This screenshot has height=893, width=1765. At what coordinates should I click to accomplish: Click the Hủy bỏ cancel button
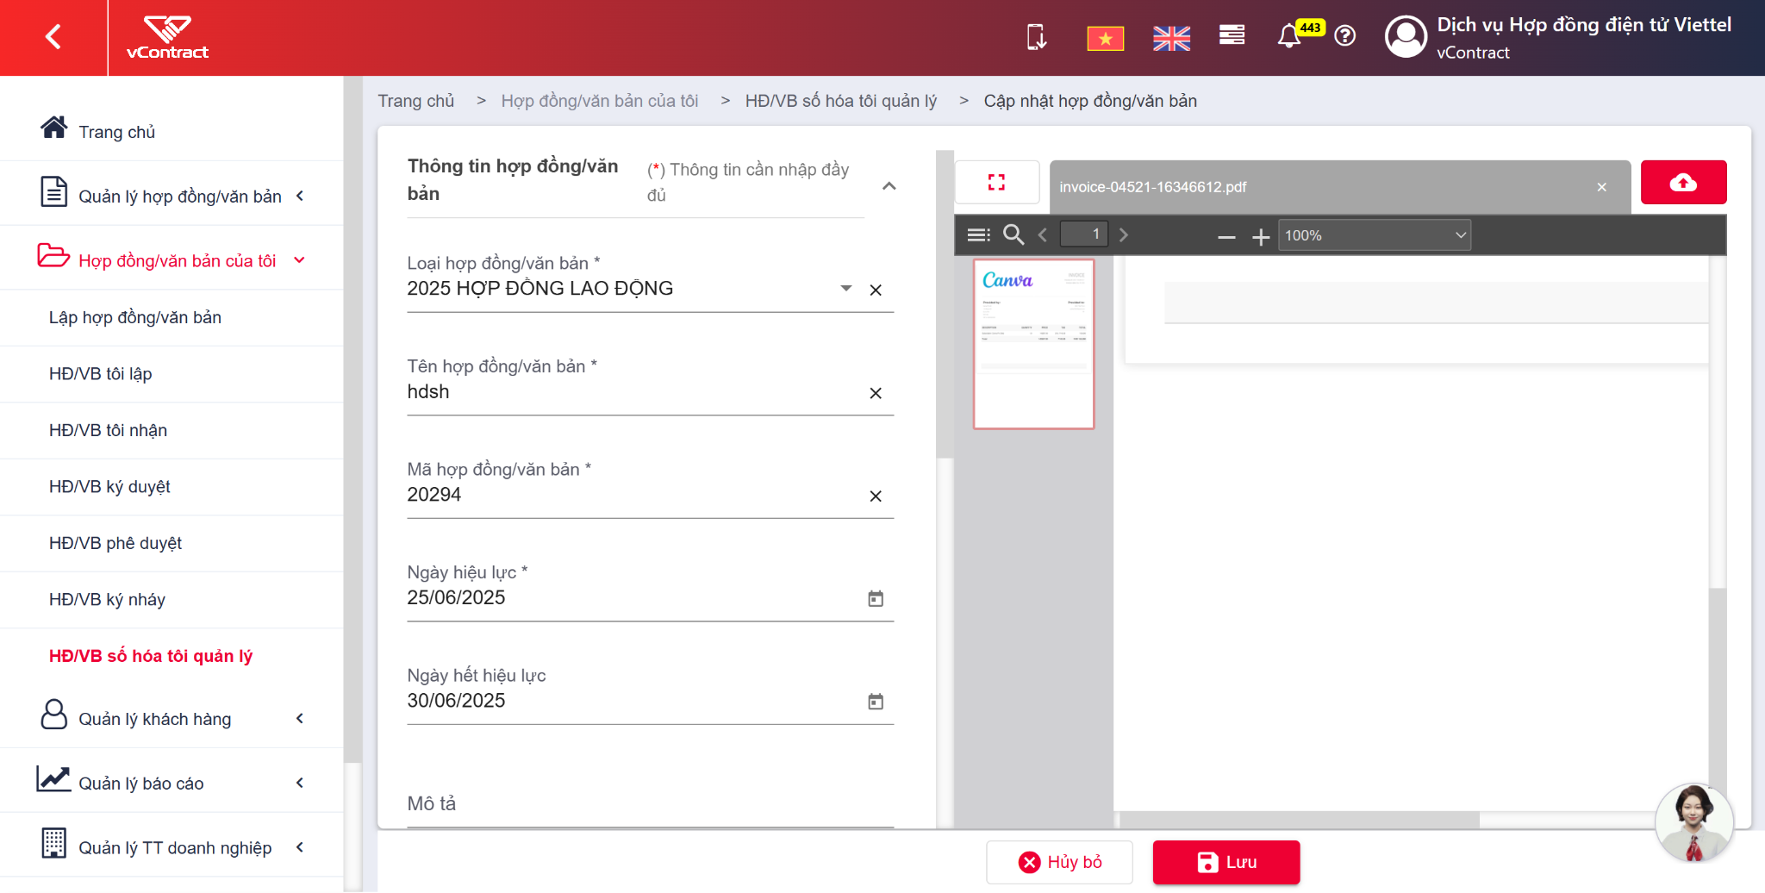coord(1059,862)
